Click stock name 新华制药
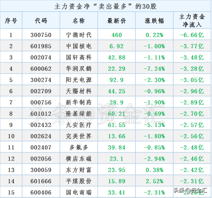Image resolution: width=212 pixels, height=198 pixels. click(79, 103)
